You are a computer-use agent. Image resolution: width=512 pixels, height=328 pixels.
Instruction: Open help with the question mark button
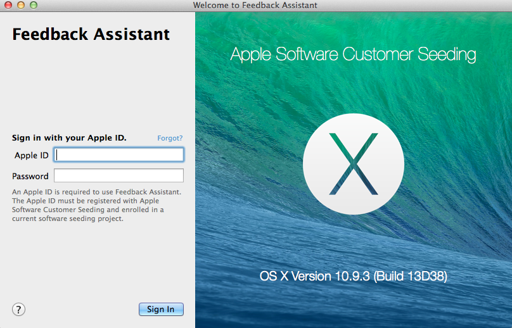(18, 310)
